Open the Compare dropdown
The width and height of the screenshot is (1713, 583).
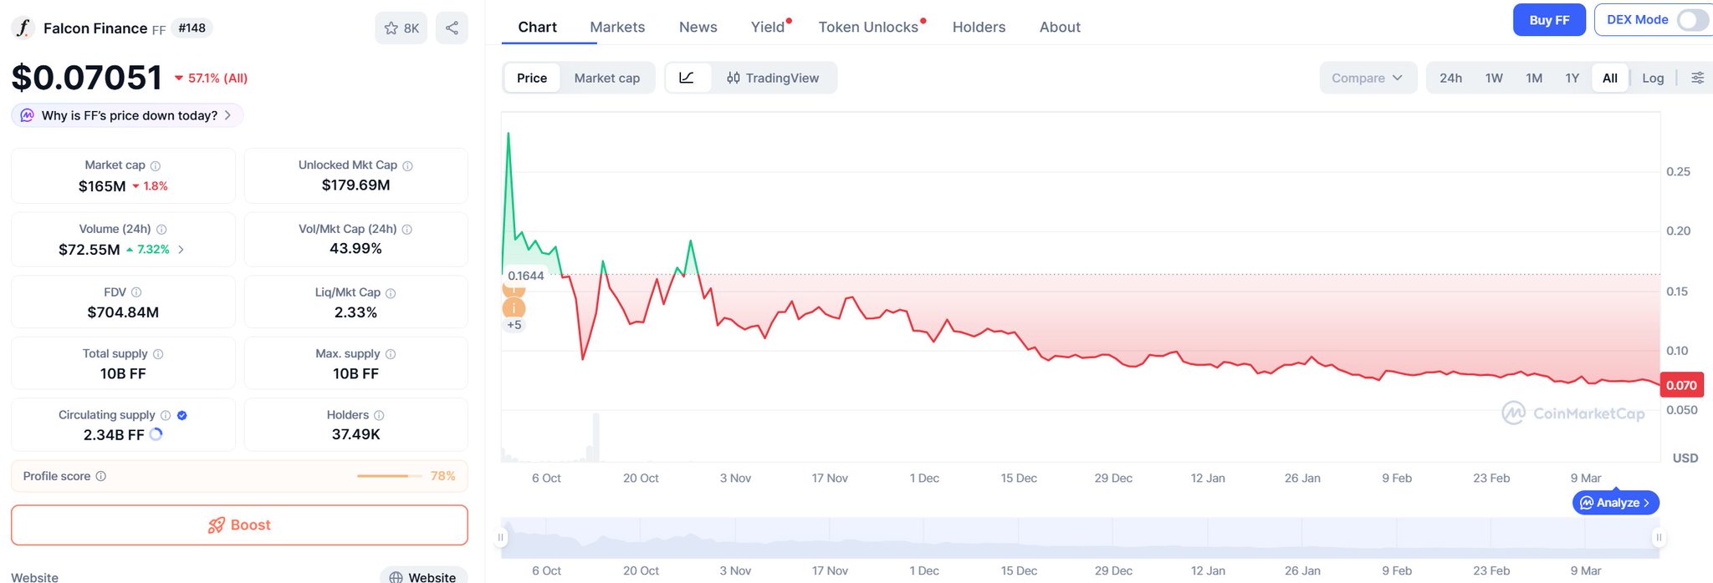click(x=1368, y=78)
